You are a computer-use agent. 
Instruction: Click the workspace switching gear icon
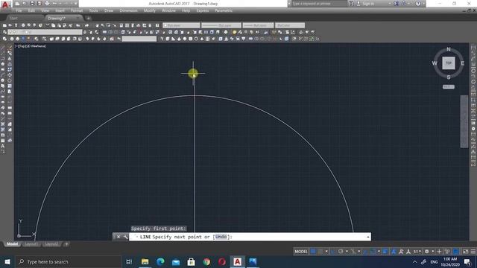(427, 252)
